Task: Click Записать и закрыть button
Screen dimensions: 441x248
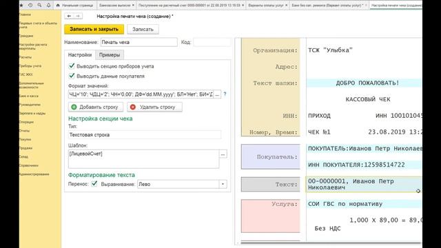Action: pyautogui.click(x=94, y=29)
